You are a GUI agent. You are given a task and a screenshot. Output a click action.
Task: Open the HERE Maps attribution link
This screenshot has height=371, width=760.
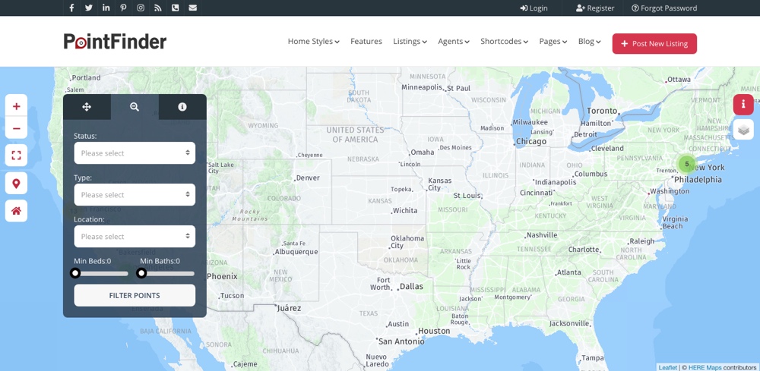705,368
